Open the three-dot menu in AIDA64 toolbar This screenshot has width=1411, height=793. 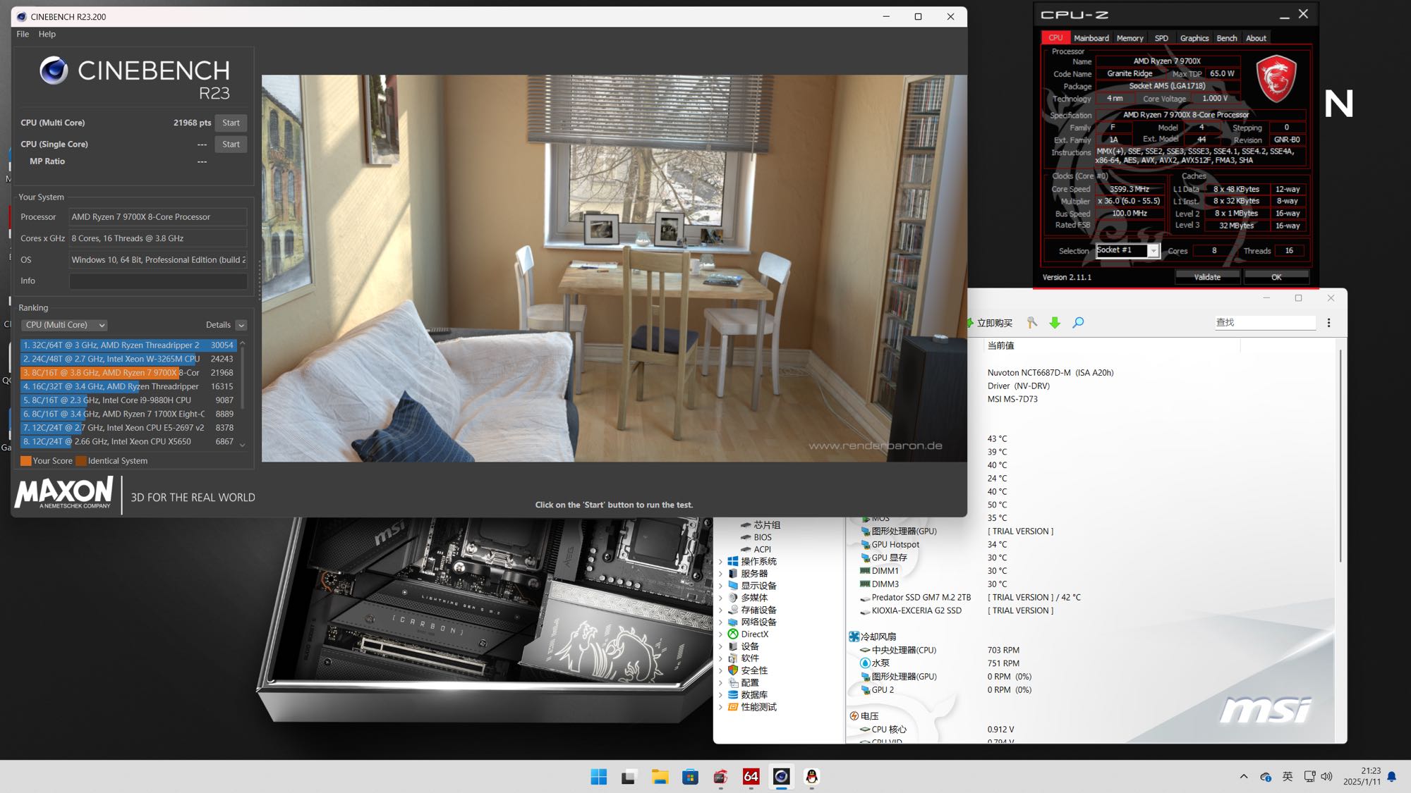(x=1328, y=323)
